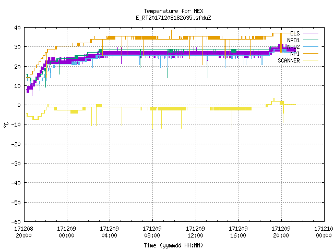This screenshot has width=334, height=250.
Task: Select the filename E_RT20171208182035.sfduZ subtitle
Action: (173, 18)
